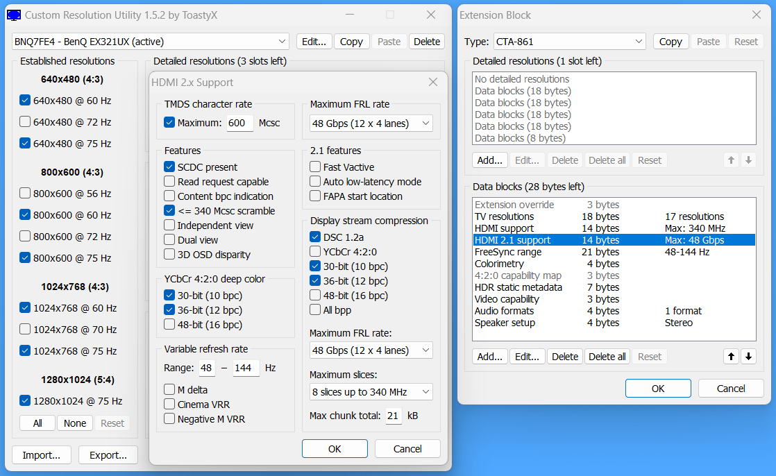The image size is (776, 476).
Task: Toggle <= 340 Mcsc scramble checkbox
Action: pos(169,210)
